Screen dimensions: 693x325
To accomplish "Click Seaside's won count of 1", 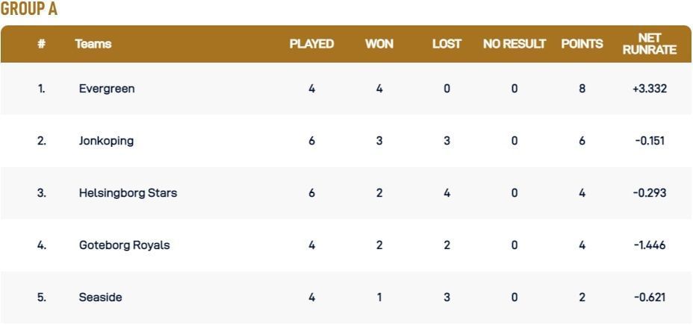I will [379, 297].
